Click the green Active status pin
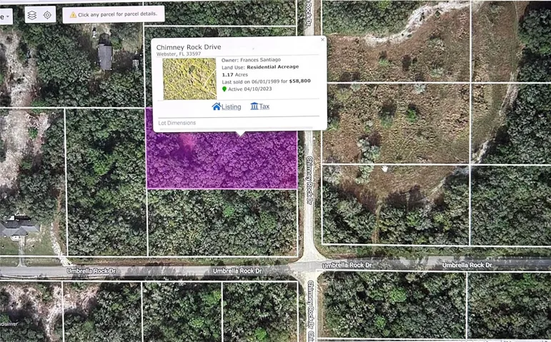This screenshot has width=551, height=342. [x=224, y=89]
